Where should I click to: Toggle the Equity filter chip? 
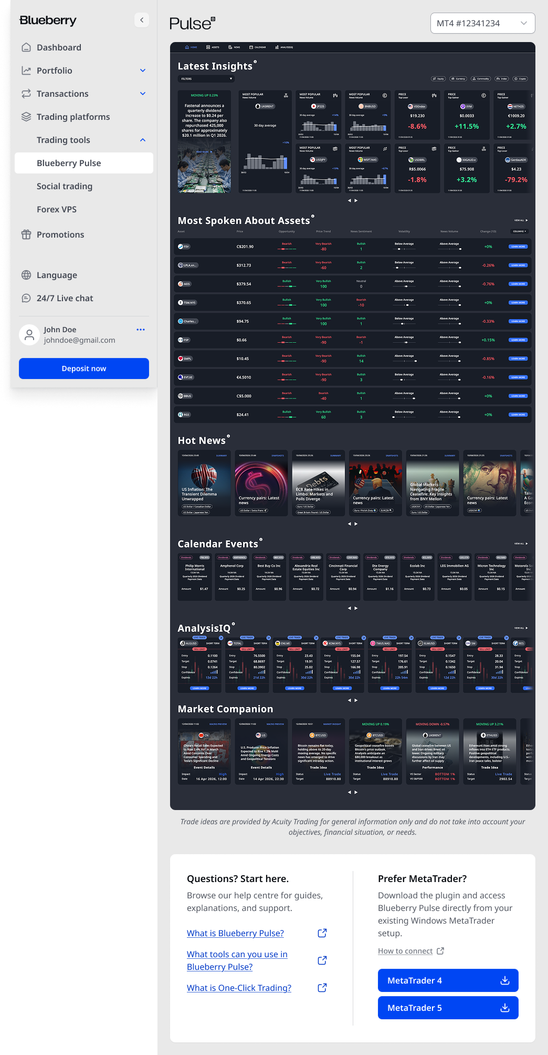pyautogui.click(x=438, y=79)
